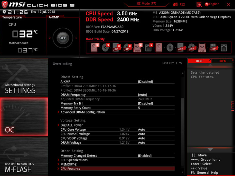This screenshot has width=235, height=176.
Task: Select A-XMP profile 2 beside the knob
Action: (50, 38)
